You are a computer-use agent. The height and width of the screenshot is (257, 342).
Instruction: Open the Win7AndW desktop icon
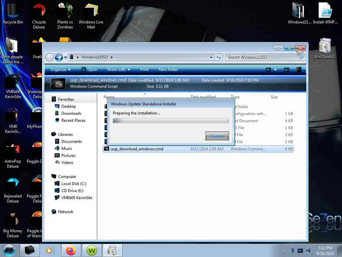(x=325, y=48)
